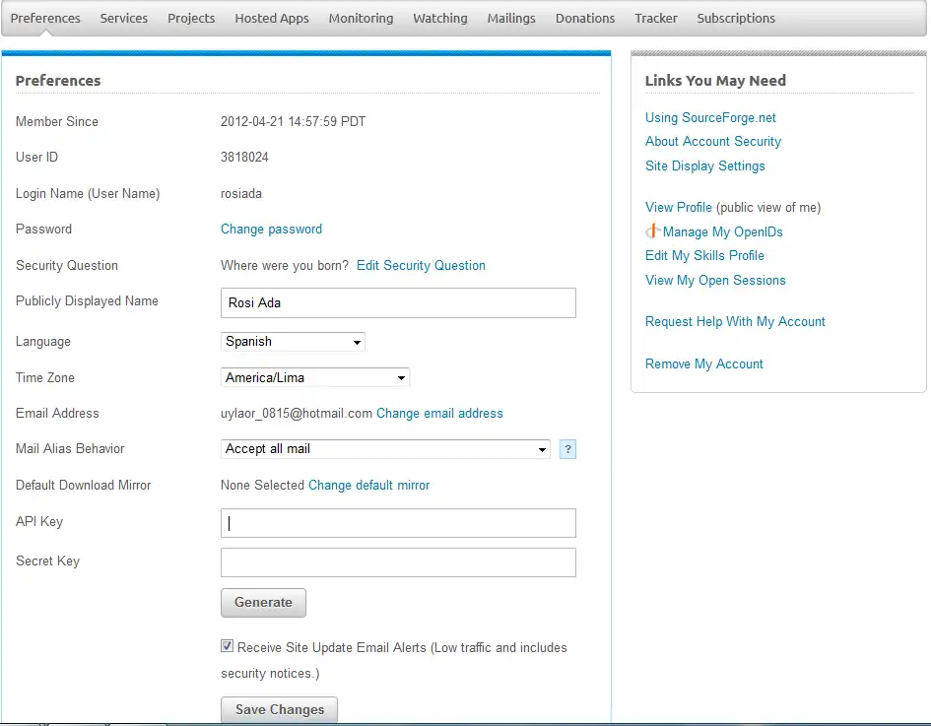Focus the API Key input field
The image size is (931, 726).
tap(398, 523)
